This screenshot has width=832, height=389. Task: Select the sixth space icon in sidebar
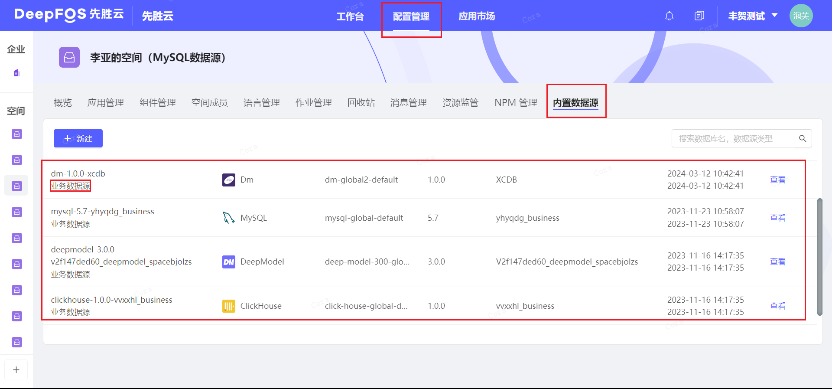pos(16,264)
